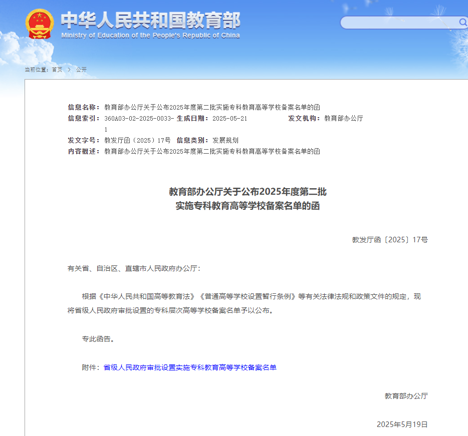Click the English Ministry of Education subtitle
The width and height of the screenshot is (468, 436).
[x=150, y=36]
